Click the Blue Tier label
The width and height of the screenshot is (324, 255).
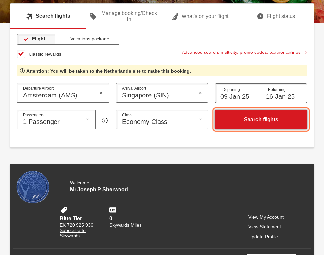coord(71,219)
